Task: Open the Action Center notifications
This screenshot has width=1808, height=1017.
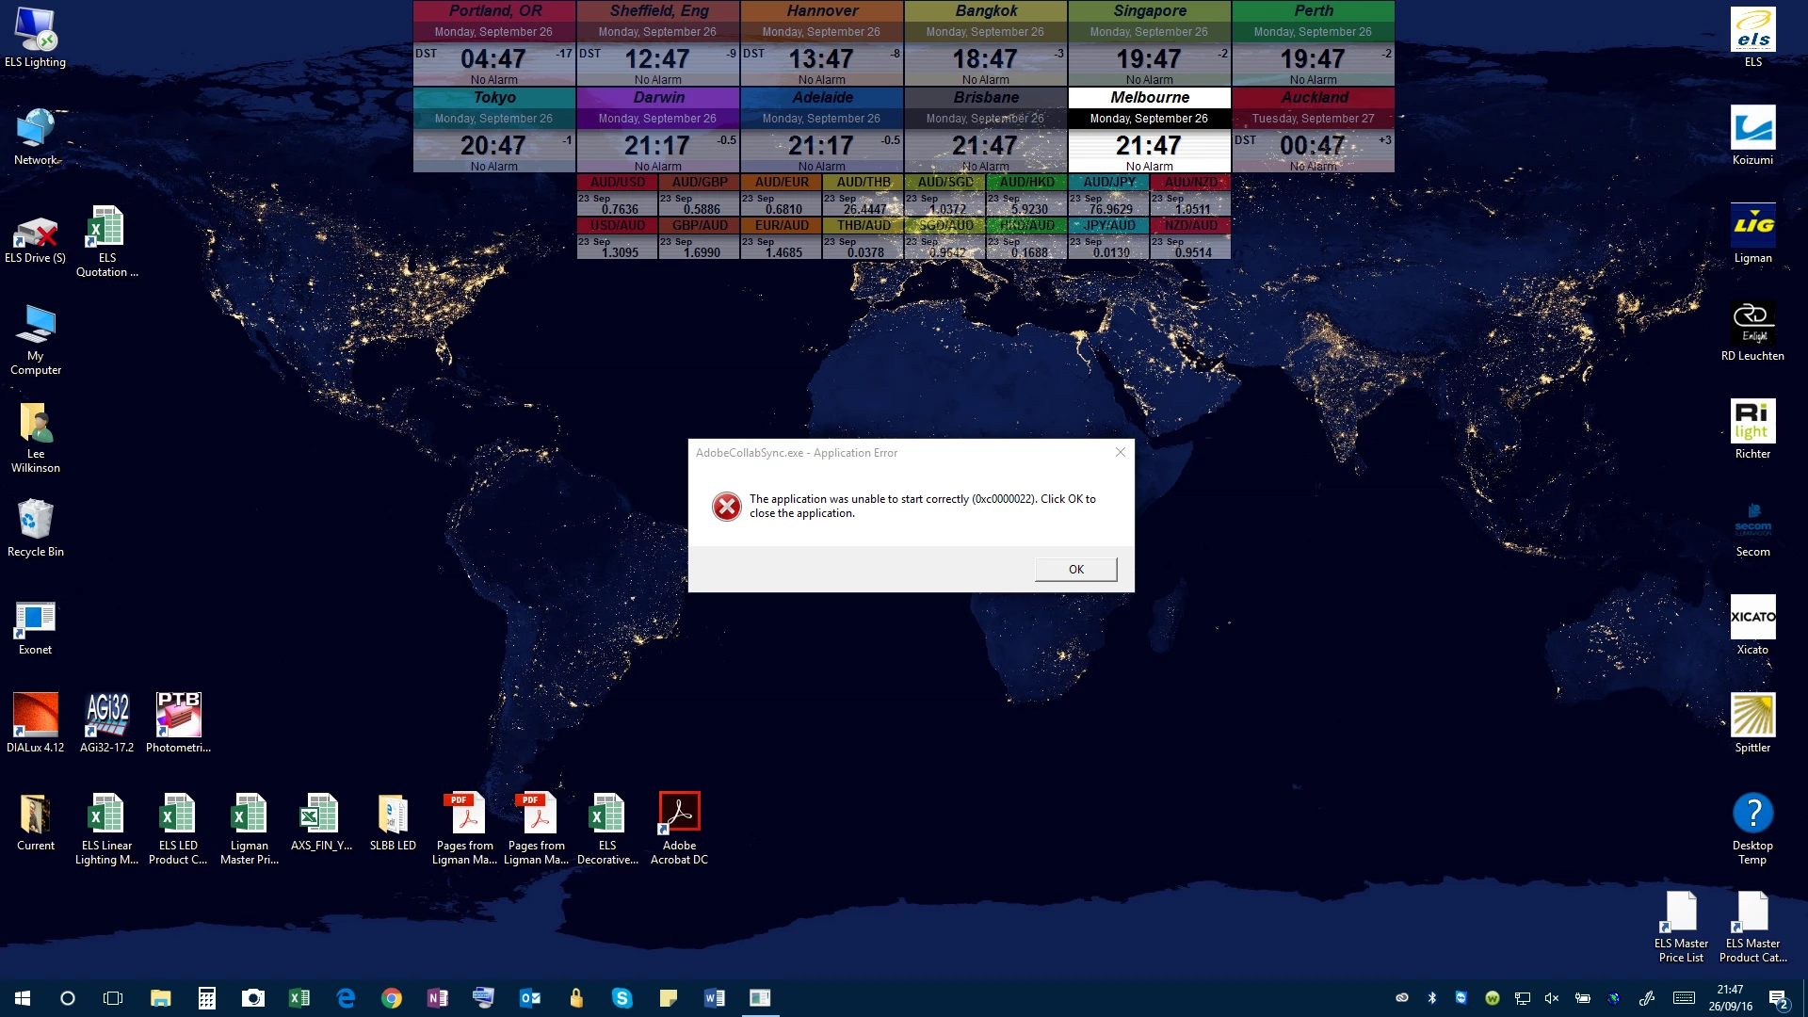Action: point(1778,998)
